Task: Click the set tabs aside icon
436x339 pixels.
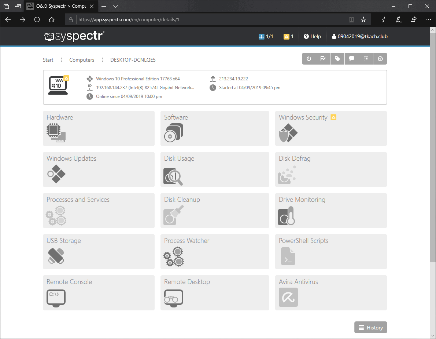Action: (x=18, y=6)
